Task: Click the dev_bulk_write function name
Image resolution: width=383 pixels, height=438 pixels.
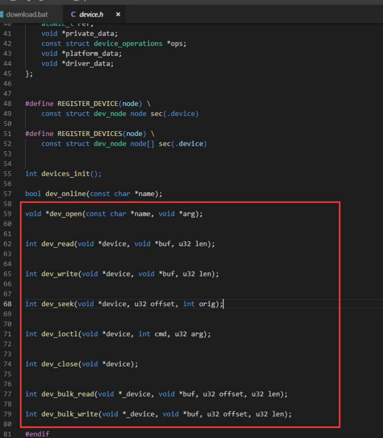Action: (x=70, y=414)
